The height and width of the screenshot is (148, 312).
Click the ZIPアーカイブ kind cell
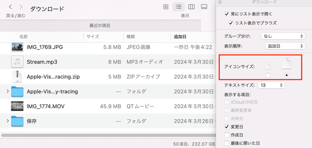click(143, 77)
